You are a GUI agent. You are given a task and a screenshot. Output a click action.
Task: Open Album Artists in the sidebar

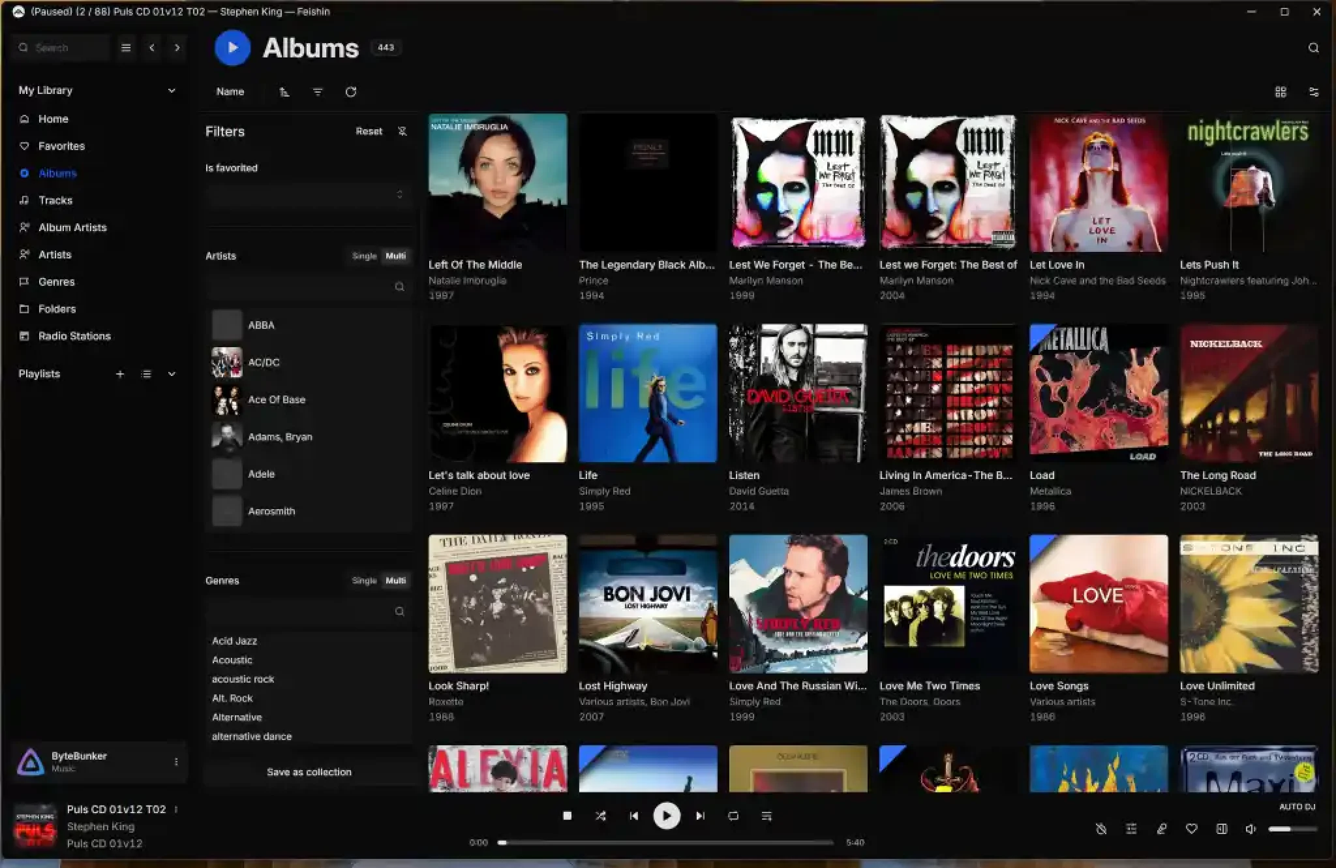pos(72,227)
